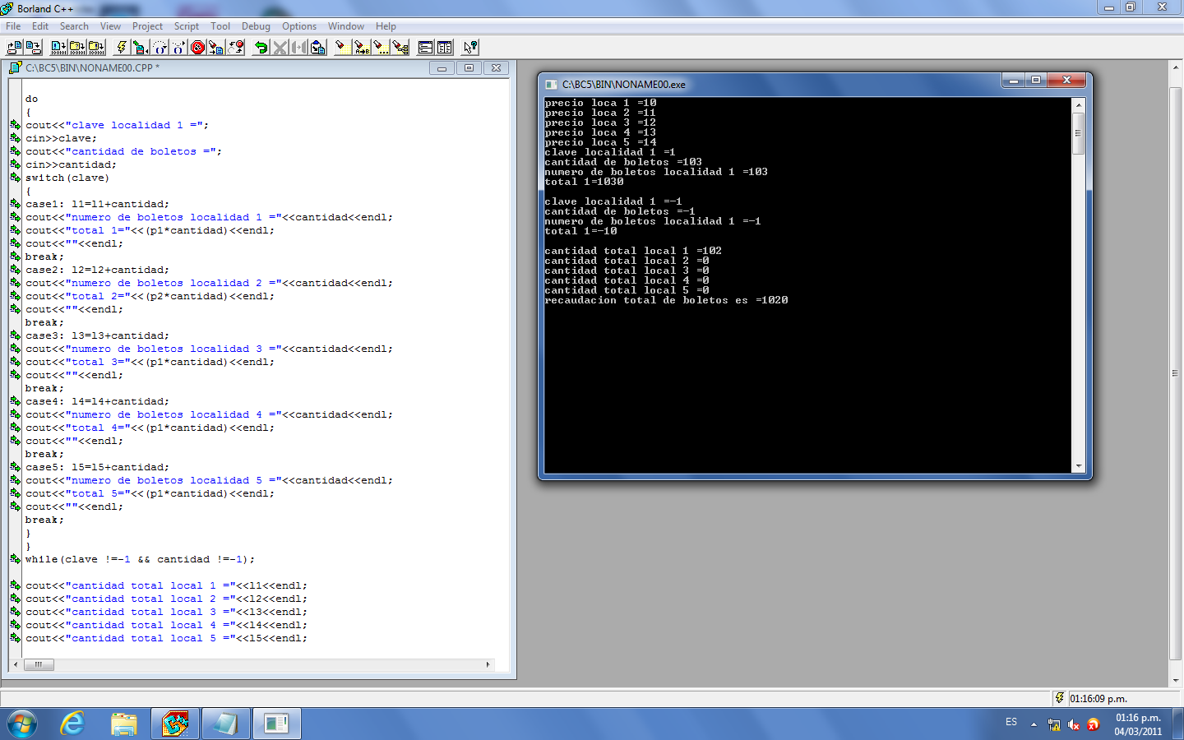Expand the ES language selector in the taskbar
This screenshot has width=1184, height=740.
[1011, 722]
